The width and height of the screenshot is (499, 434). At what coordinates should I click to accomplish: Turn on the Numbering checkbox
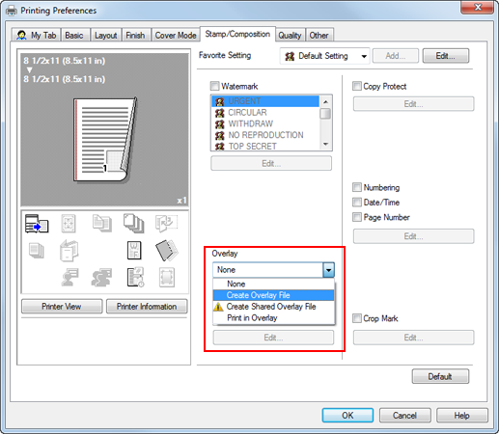[357, 187]
